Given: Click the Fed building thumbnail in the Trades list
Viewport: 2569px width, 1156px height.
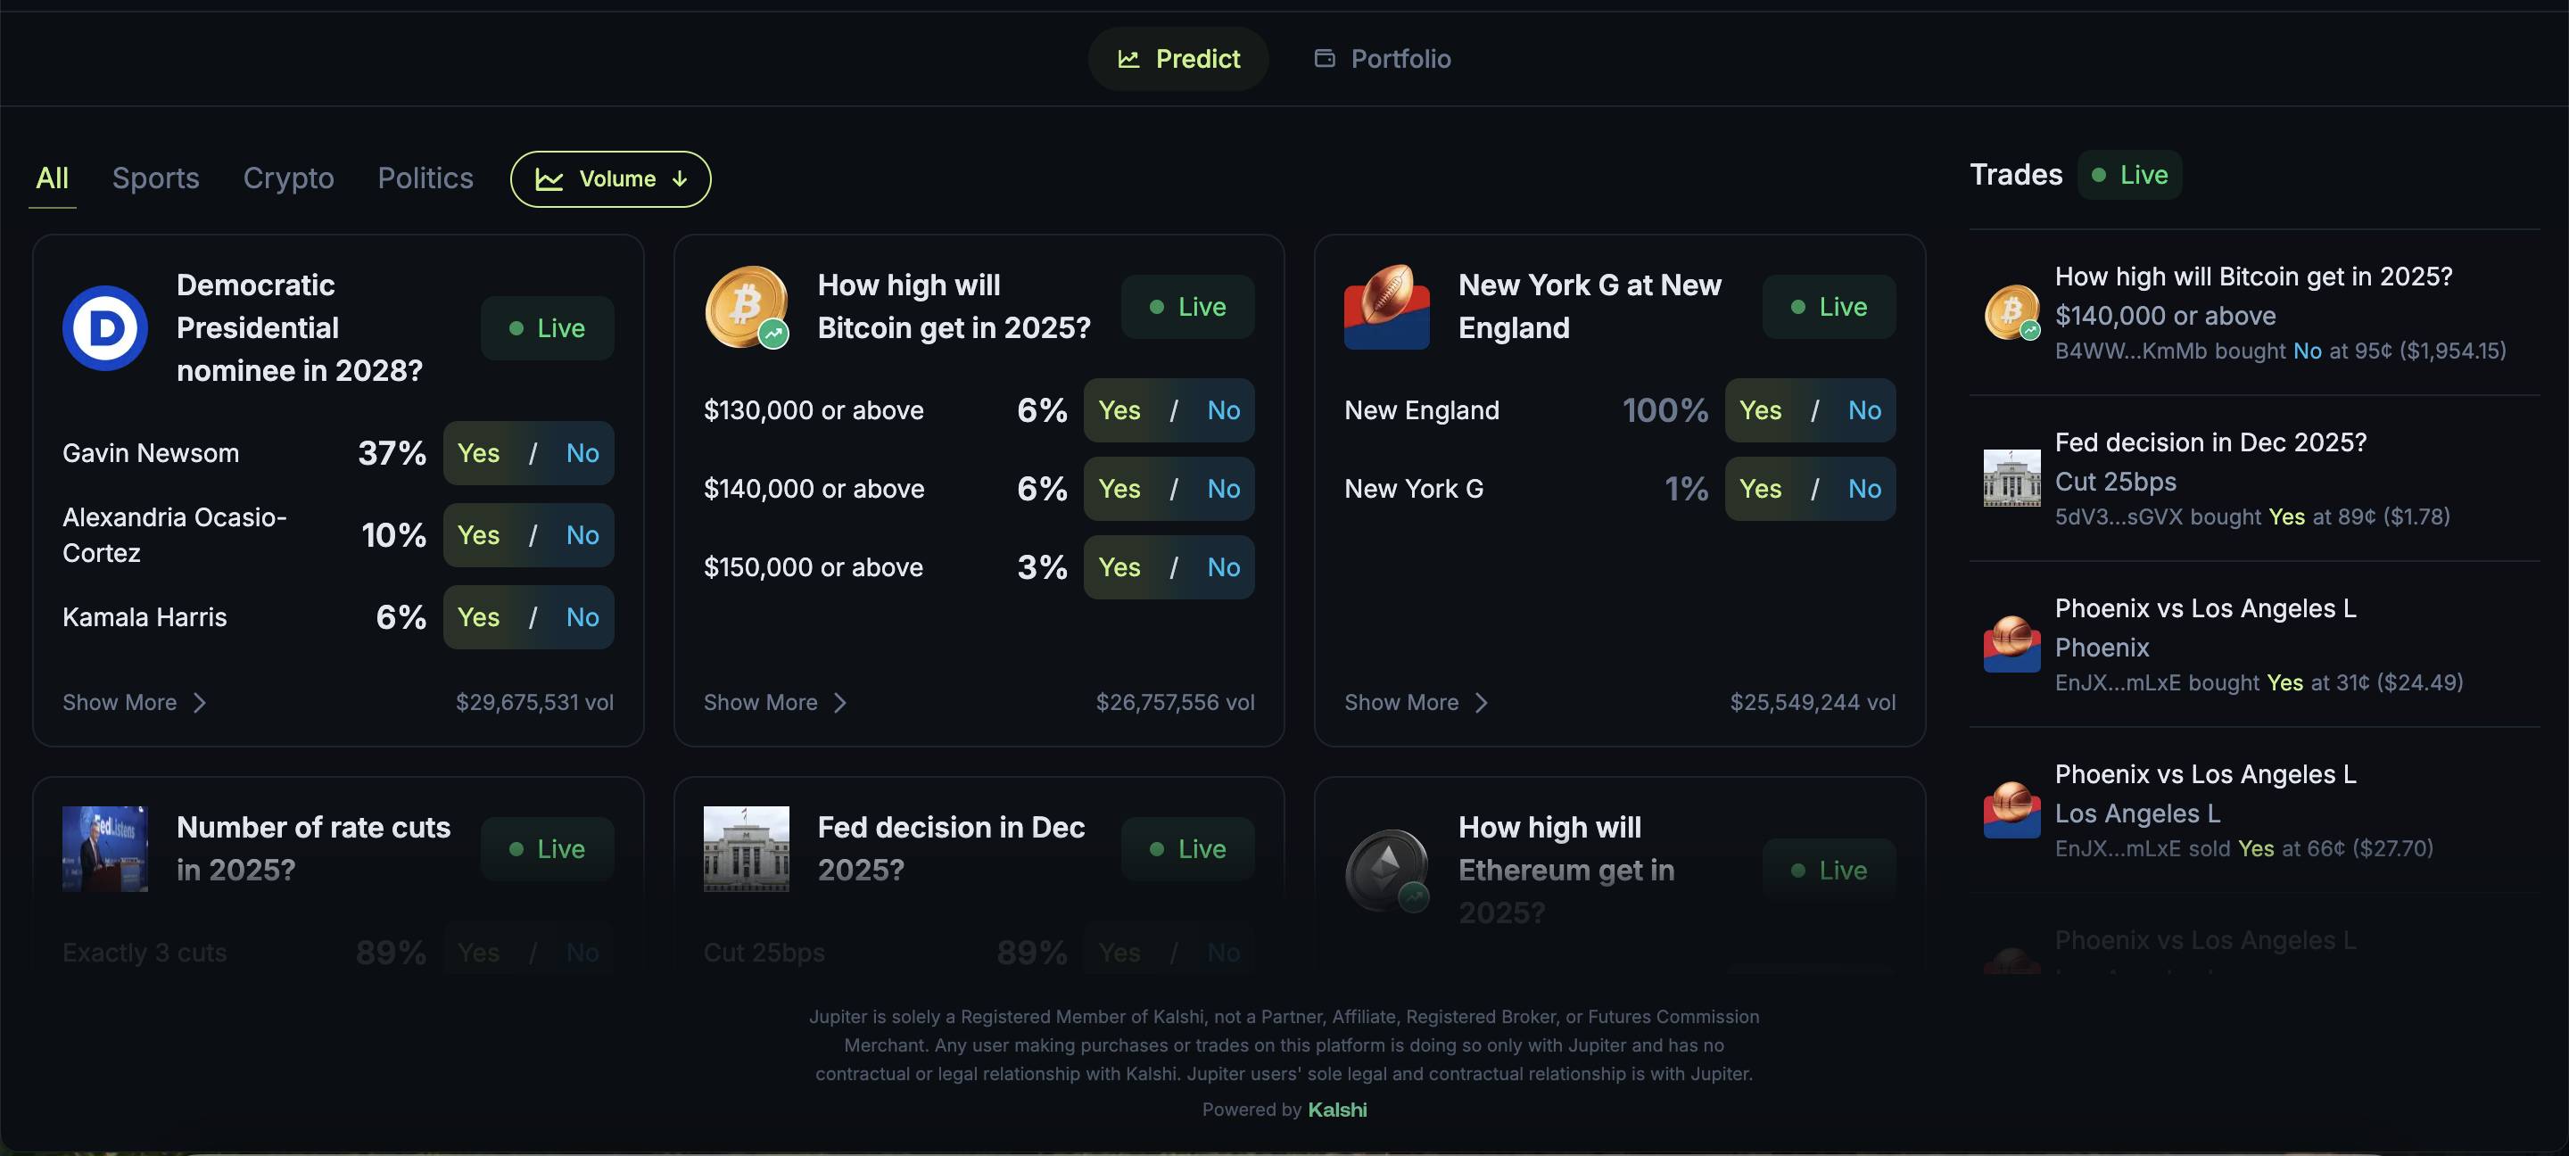Looking at the screenshot, I should (2011, 479).
